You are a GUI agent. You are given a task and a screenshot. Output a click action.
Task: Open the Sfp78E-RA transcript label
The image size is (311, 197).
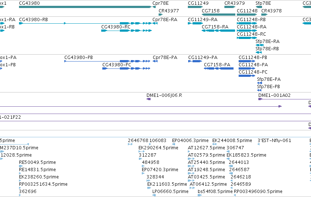268,41
